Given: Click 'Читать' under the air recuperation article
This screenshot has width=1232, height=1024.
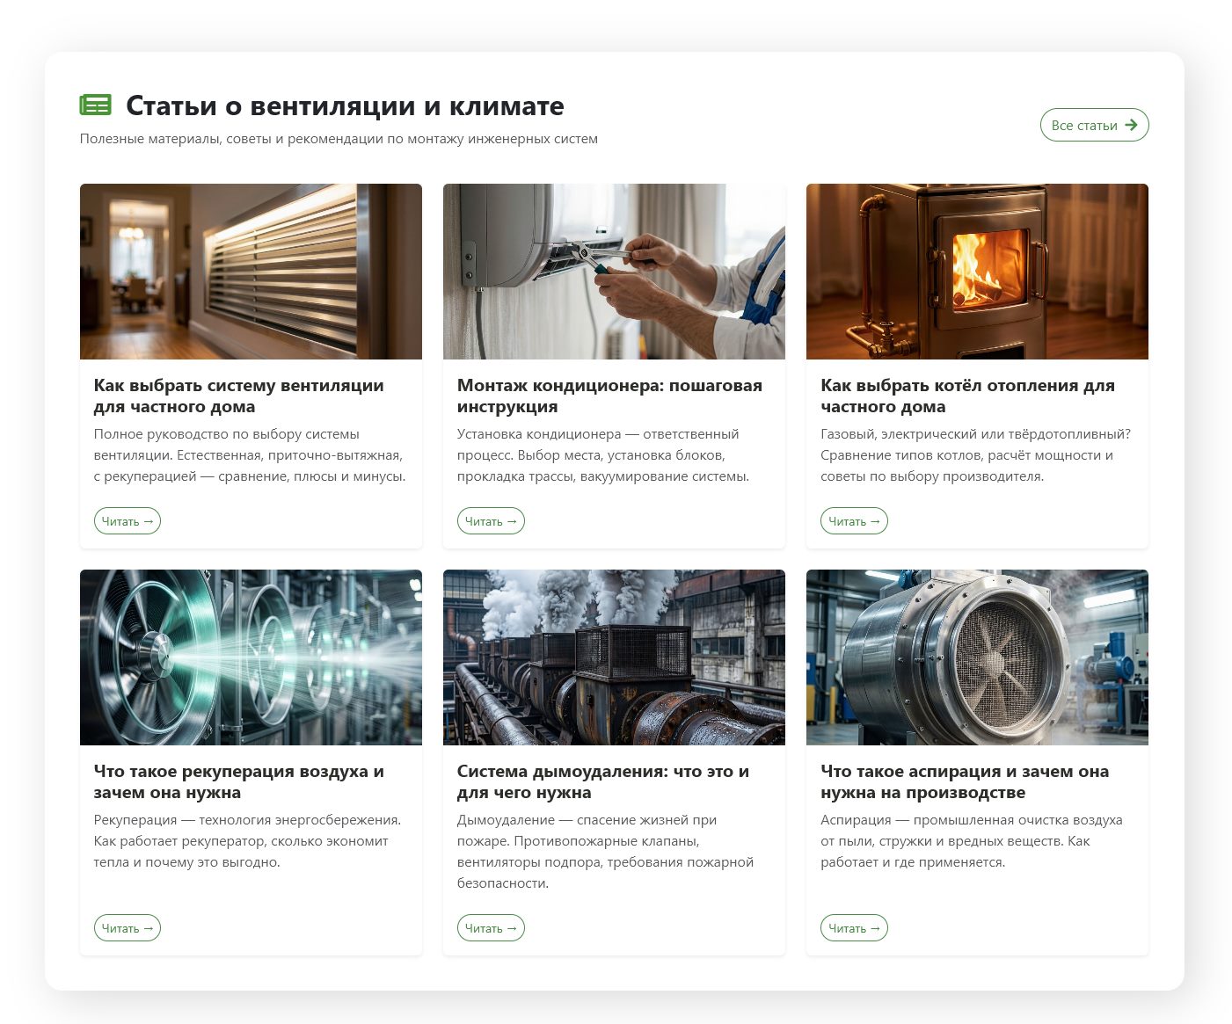Looking at the screenshot, I should pyautogui.click(x=128, y=928).
